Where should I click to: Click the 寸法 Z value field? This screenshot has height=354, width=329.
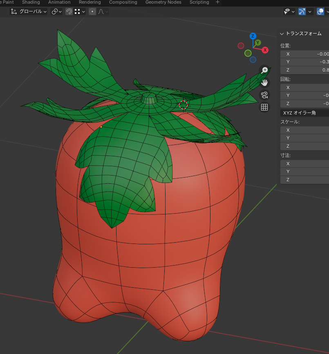tap(304, 180)
